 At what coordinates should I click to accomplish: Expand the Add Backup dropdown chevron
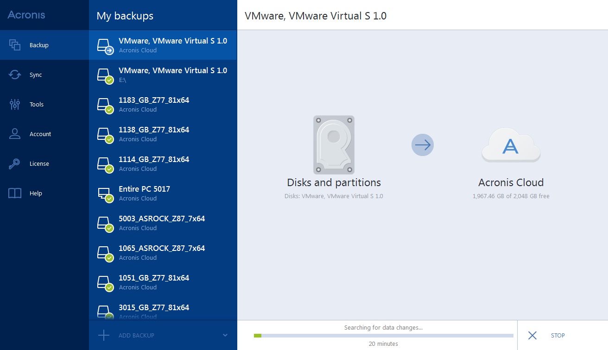pos(225,335)
